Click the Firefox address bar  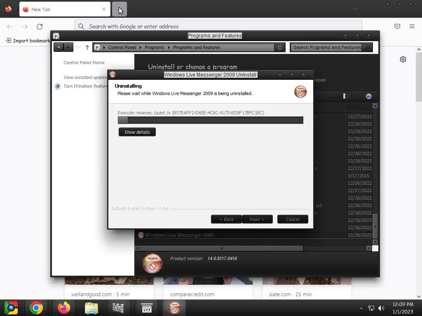(x=218, y=26)
